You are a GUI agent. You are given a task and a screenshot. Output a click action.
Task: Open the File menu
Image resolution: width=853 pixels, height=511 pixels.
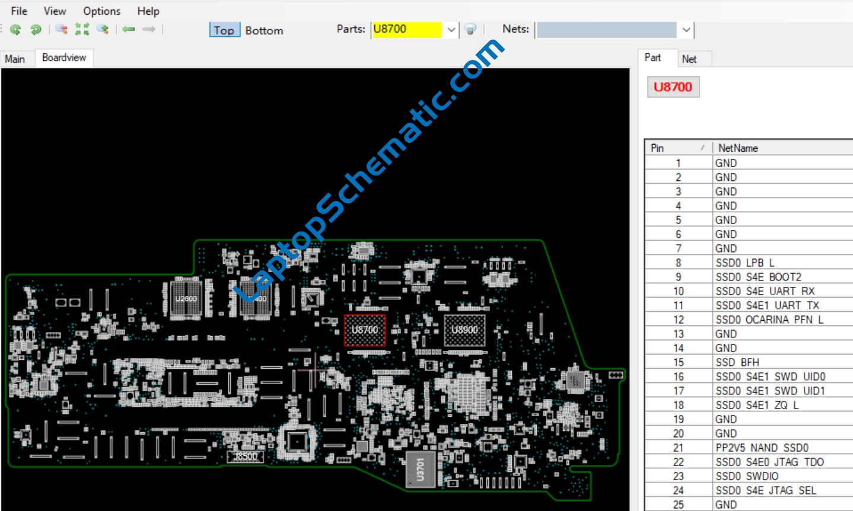pyautogui.click(x=19, y=11)
